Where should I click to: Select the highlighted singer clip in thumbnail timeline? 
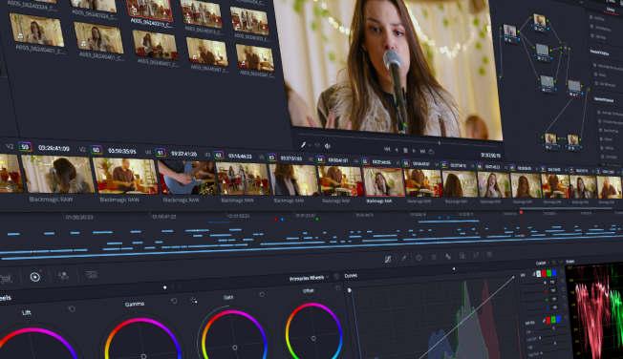(384, 182)
